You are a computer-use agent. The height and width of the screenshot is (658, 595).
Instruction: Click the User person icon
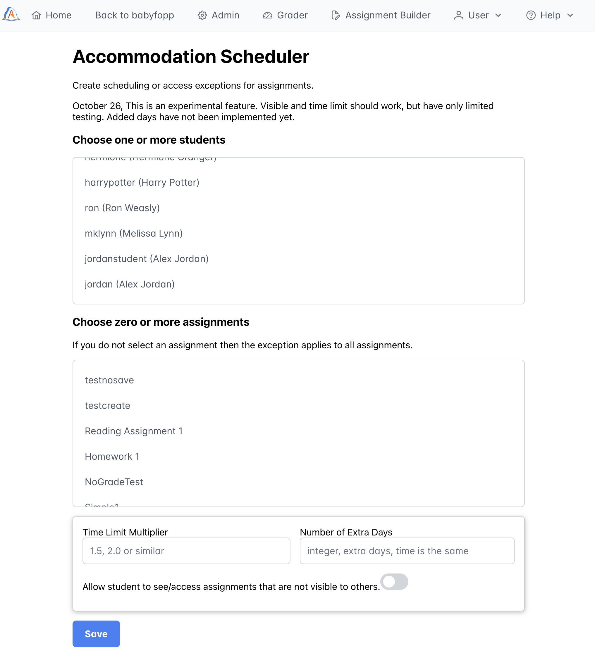458,15
